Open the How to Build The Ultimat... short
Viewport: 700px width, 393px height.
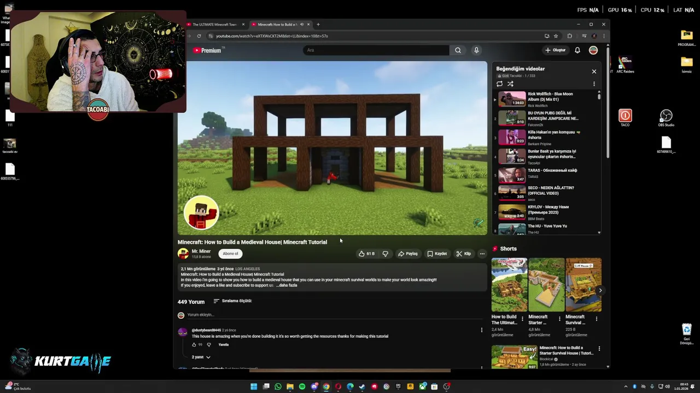(509, 285)
